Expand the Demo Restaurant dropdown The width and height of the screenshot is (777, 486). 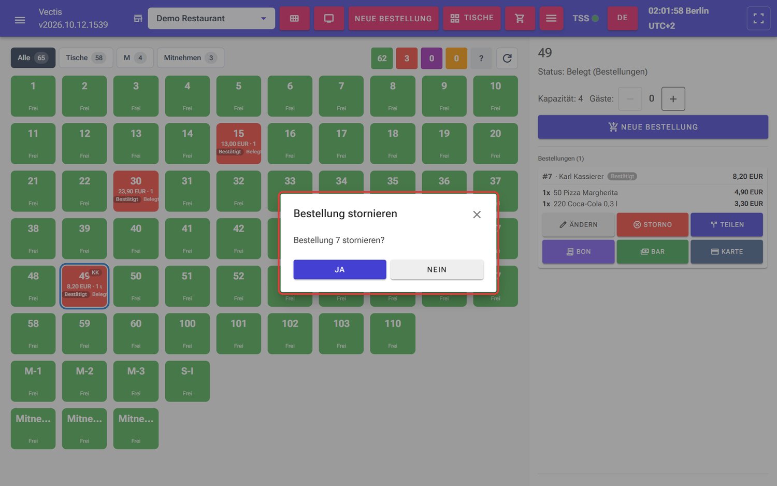click(211, 18)
